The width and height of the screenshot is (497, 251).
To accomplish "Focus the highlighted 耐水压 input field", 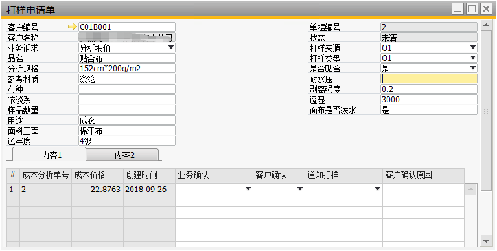I will [x=429, y=79].
